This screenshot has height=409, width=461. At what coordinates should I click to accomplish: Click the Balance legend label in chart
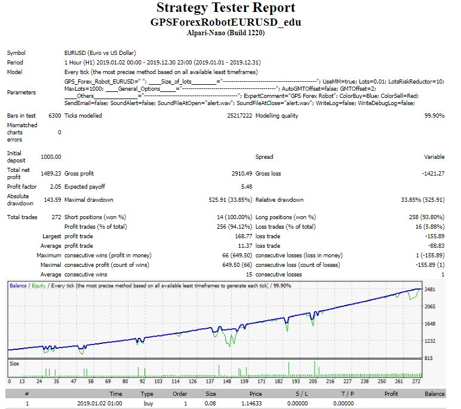(18, 286)
